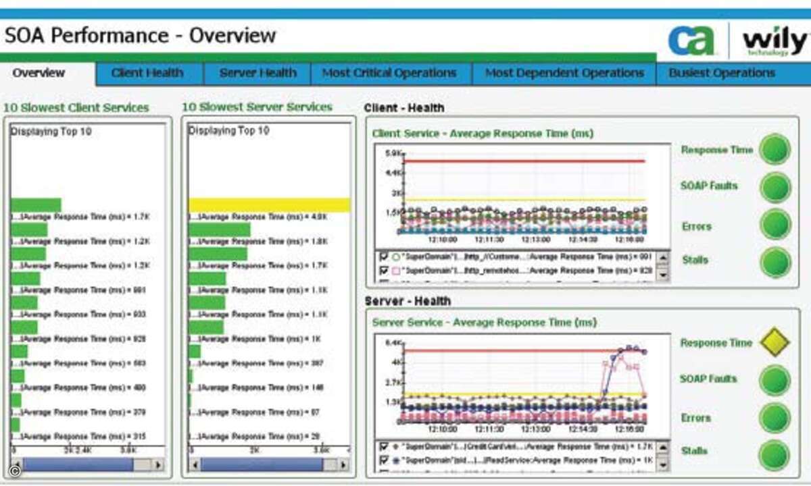Toggle first client legend checkbox for Customer service
The image size is (811, 486).
(384, 257)
